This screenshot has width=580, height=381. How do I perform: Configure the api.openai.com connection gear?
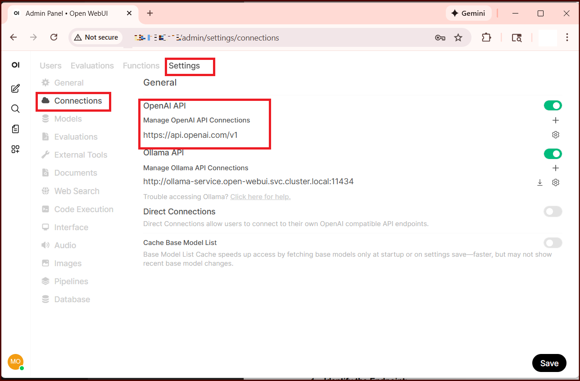click(556, 135)
